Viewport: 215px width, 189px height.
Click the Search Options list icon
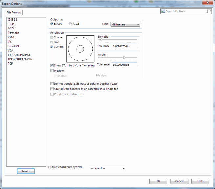[163, 11]
